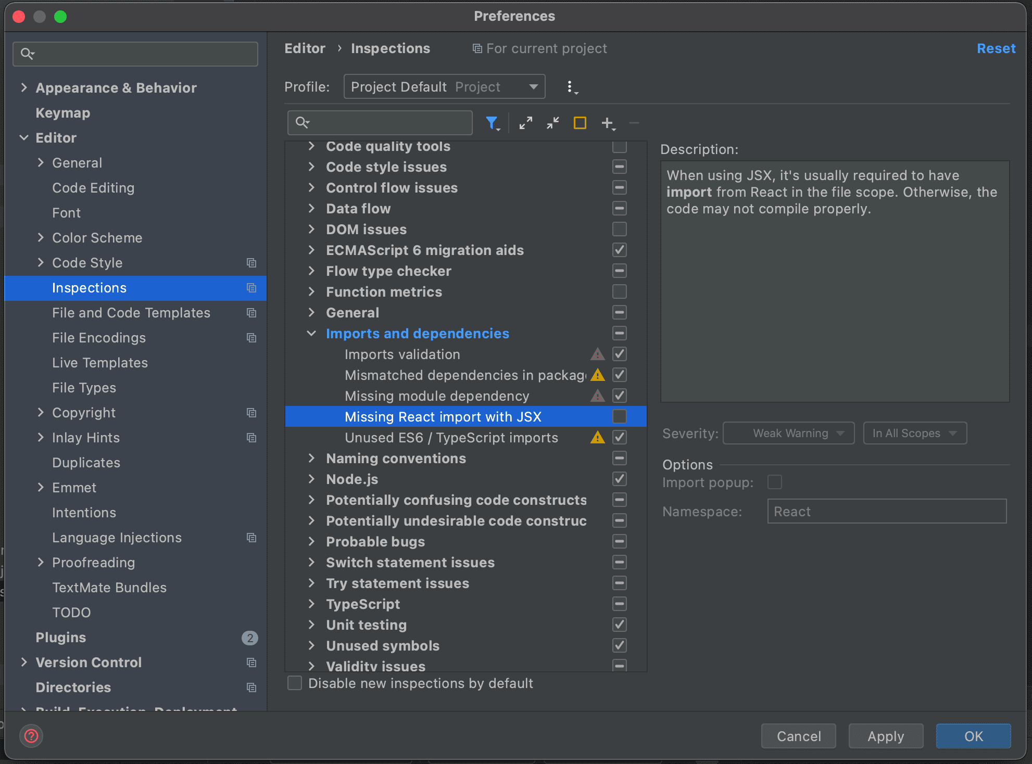This screenshot has width=1032, height=764.
Task: Click the red help question mark icon
Action: pos(31,736)
